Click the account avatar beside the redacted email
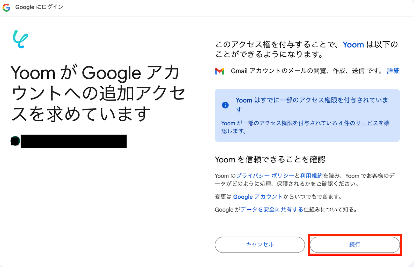Image resolution: width=414 pixels, height=267 pixels. pos(15,141)
